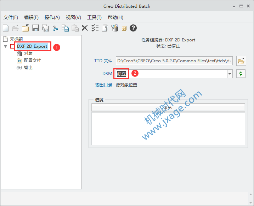Click the 0% progress bar
This screenshot has height=206, width=254.
pos(168,108)
